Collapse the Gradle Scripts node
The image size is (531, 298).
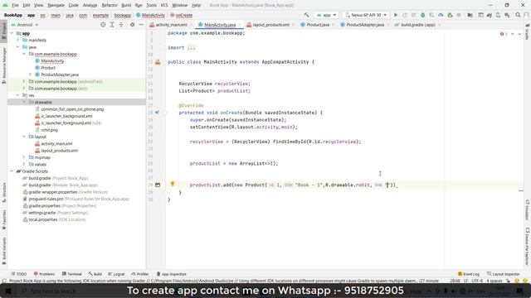pos(12,171)
